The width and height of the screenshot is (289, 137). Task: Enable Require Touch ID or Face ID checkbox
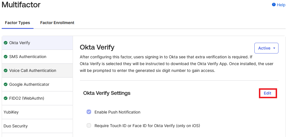pyautogui.click(x=89, y=126)
